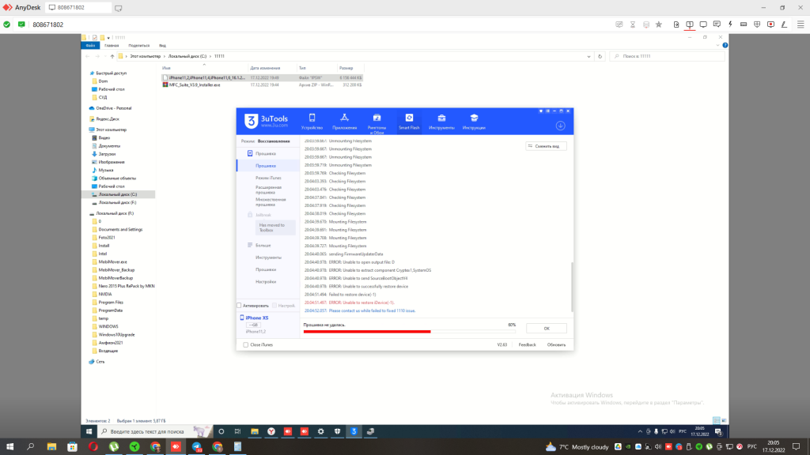Click the remote taskbar search box
The width and height of the screenshot is (810, 455).
coord(155,431)
